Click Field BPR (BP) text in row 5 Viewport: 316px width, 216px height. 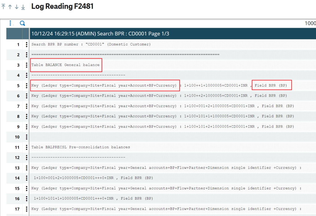click(x=271, y=85)
